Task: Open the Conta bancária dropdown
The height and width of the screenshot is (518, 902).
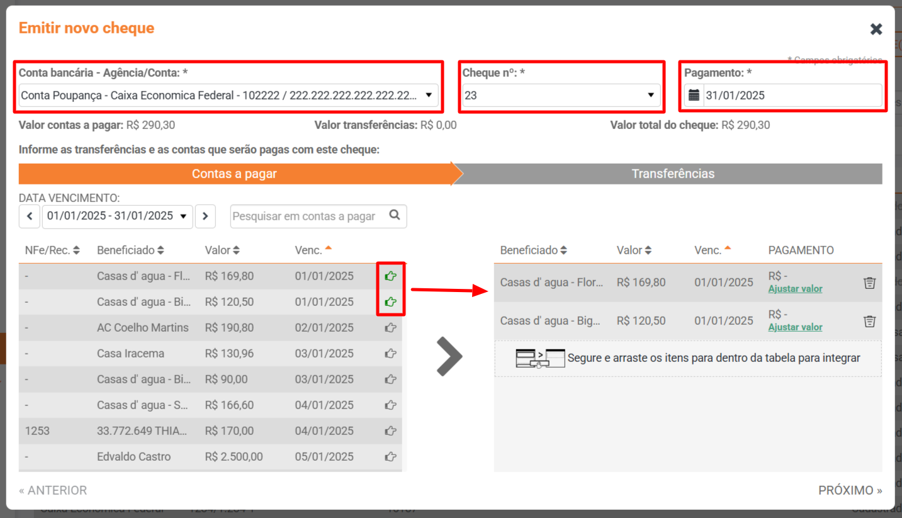Action: [x=228, y=96]
